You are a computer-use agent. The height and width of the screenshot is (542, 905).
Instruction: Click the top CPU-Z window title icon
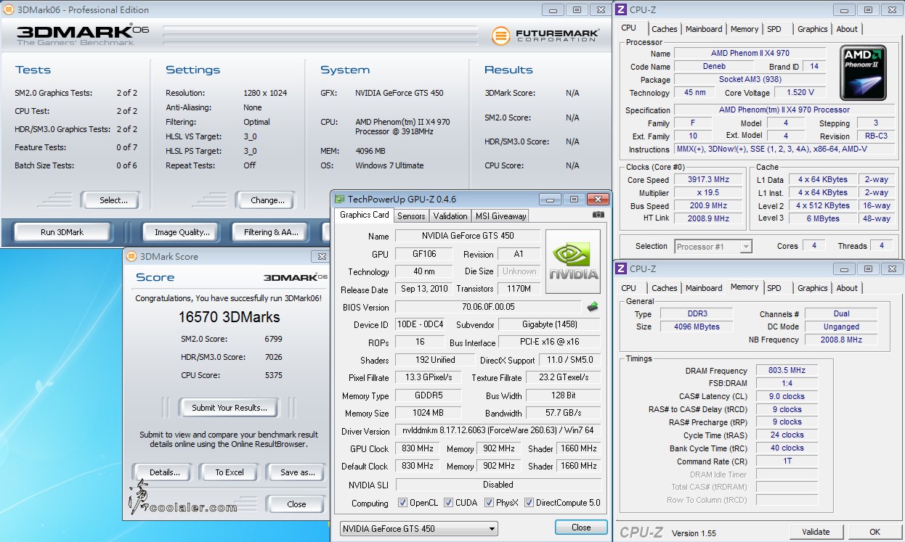point(621,9)
